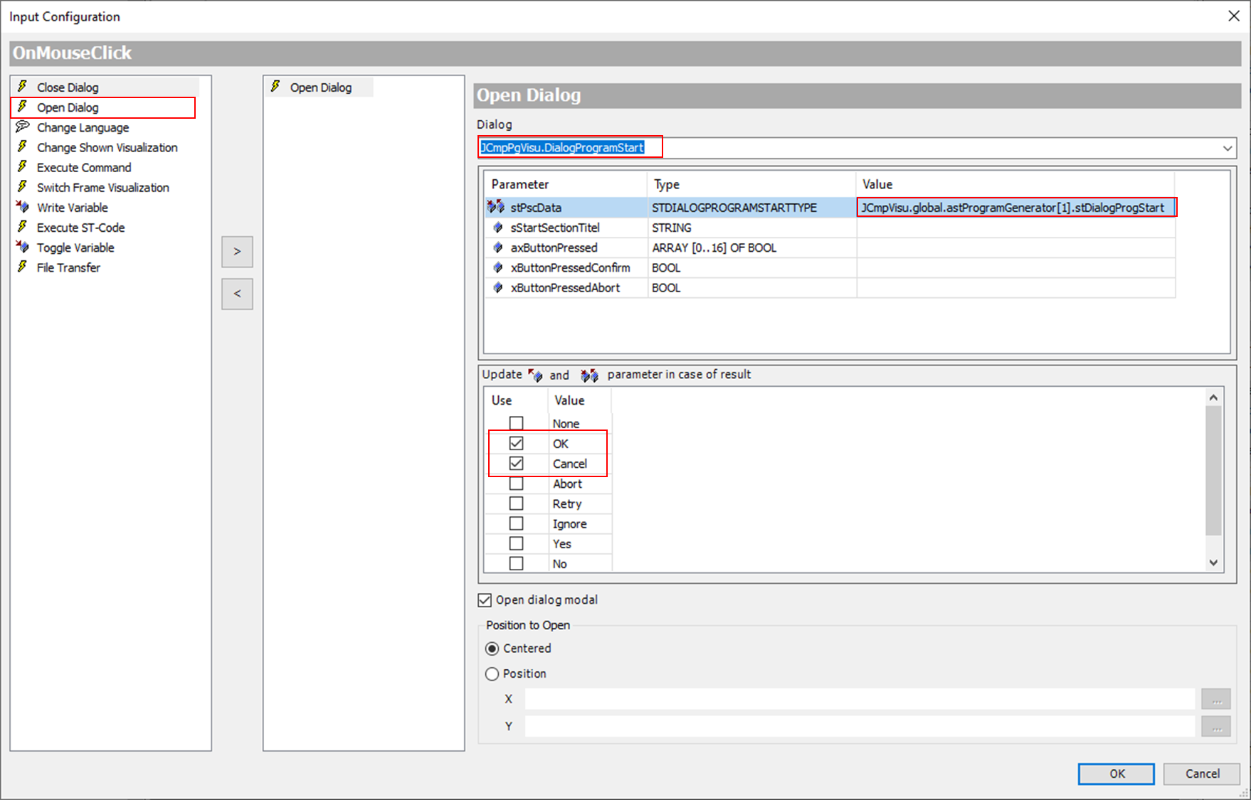Click the Change Language speech bubble icon
Image resolution: width=1251 pixels, height=800 pixels.
(23, 127)
